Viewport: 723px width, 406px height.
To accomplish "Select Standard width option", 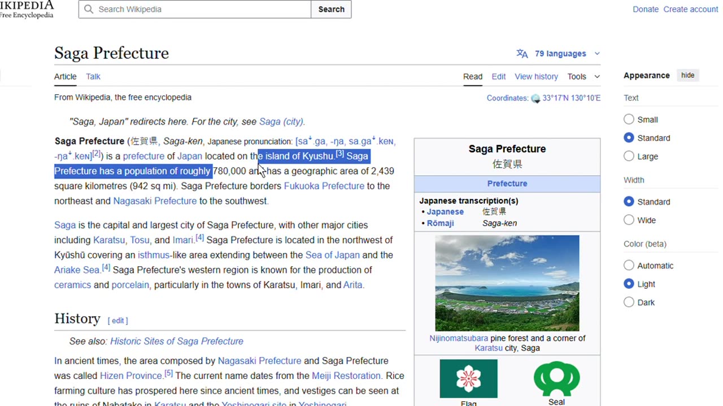I will [629, 201].
